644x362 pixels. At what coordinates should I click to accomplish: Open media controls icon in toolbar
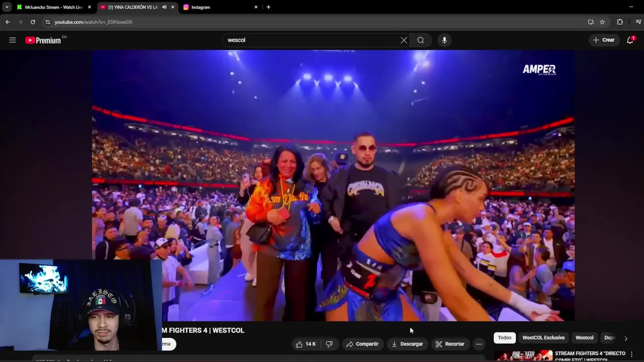(x=638, y=22)
